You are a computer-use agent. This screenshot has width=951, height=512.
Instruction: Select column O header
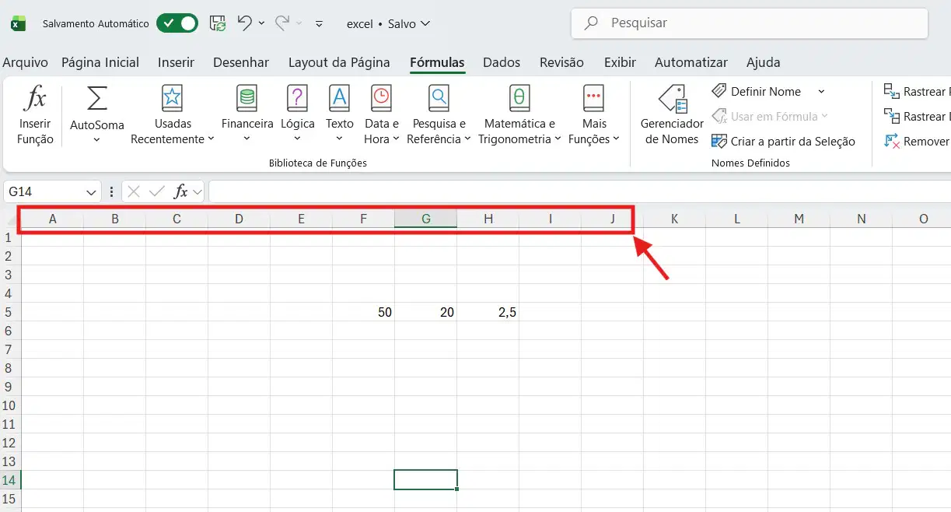[x=923, y=219]
